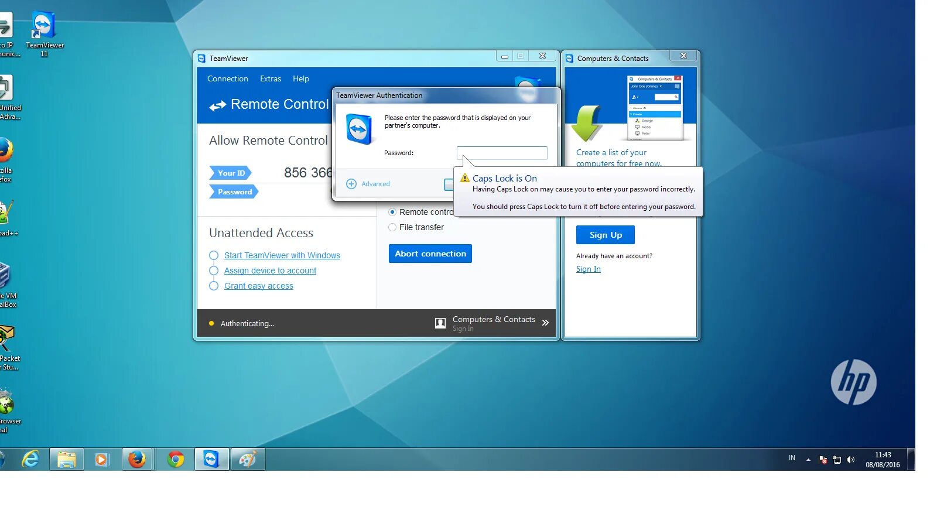Click the network tray icon
Screen dimensions: 937x527
(837, 460)
